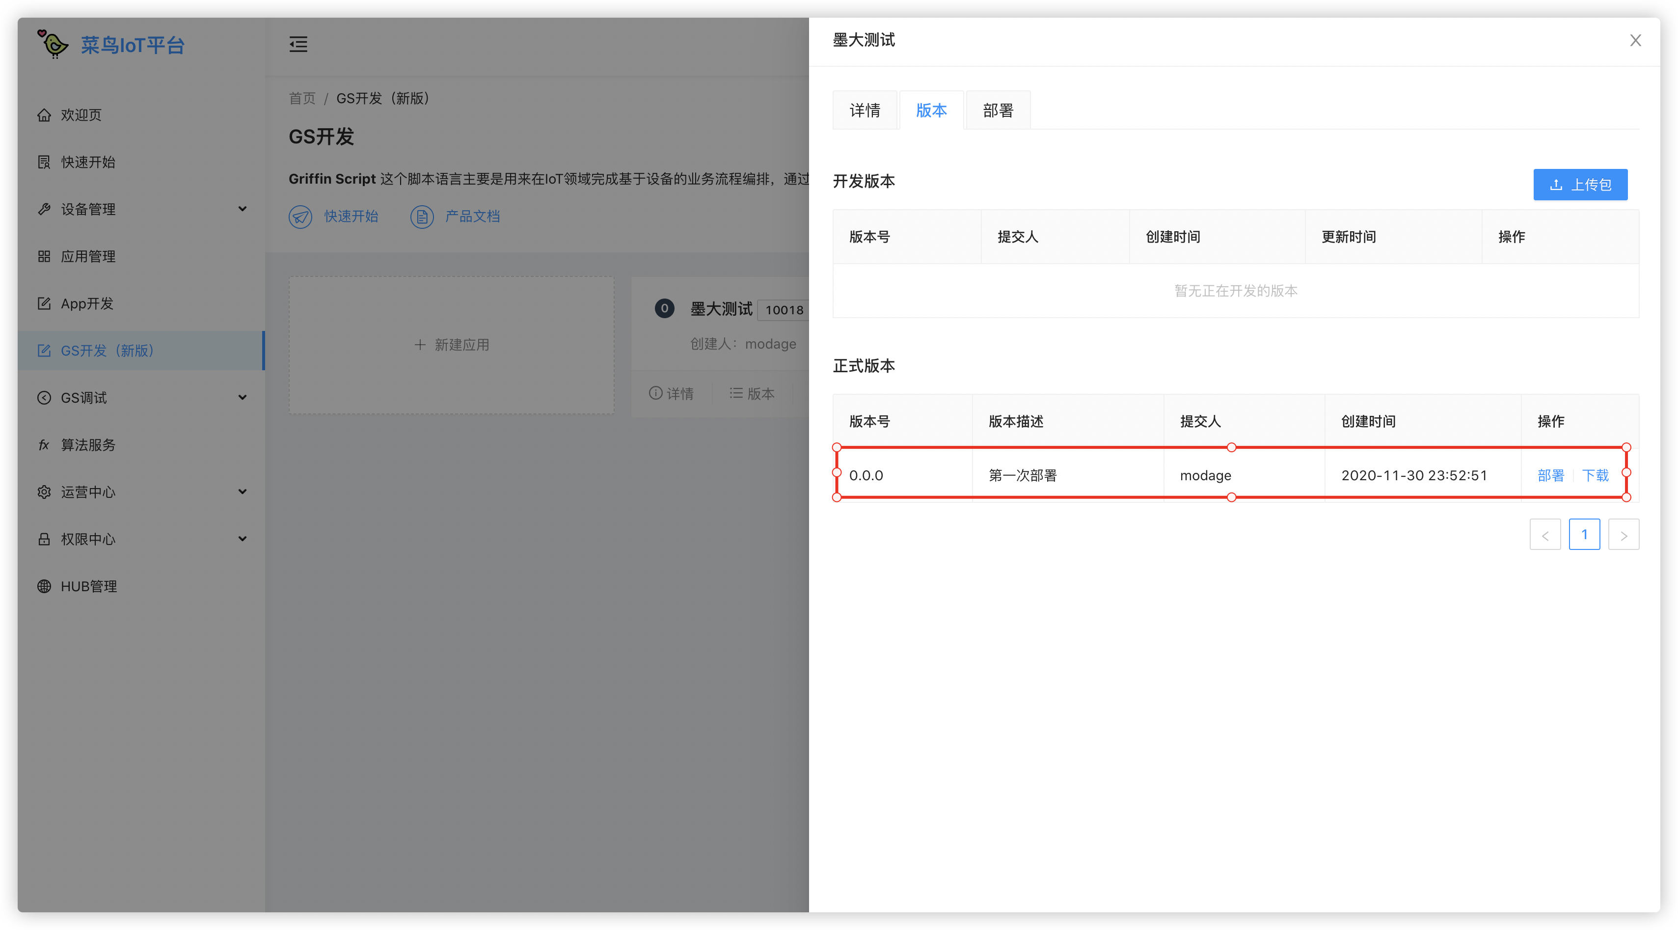Expand the 运营中心 menu chevron

coord(243,492)
